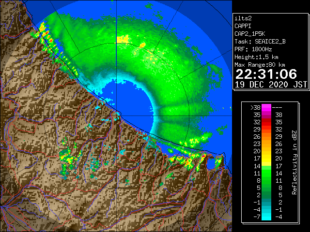The image size is (310, 232).
Task: Click the 'Height:1.5 km' line
Action: click(x=256, y=57)
